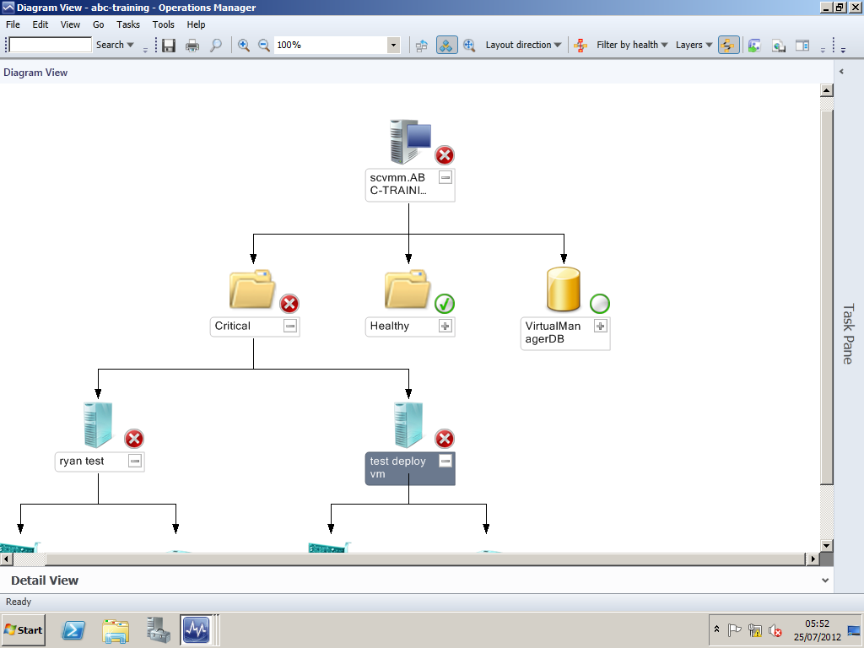
Task: Select the VirtualManagerDB database cylinder icon
Action: pyautogui.click(x=563, y=289)
